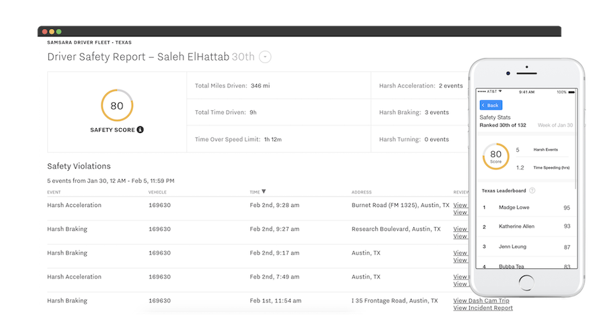The height and width of the screenshot is (336, 605).
Task: Click Samsara Driver Fleet - Texas breadcrumb
Action: (x=89, y=42)
